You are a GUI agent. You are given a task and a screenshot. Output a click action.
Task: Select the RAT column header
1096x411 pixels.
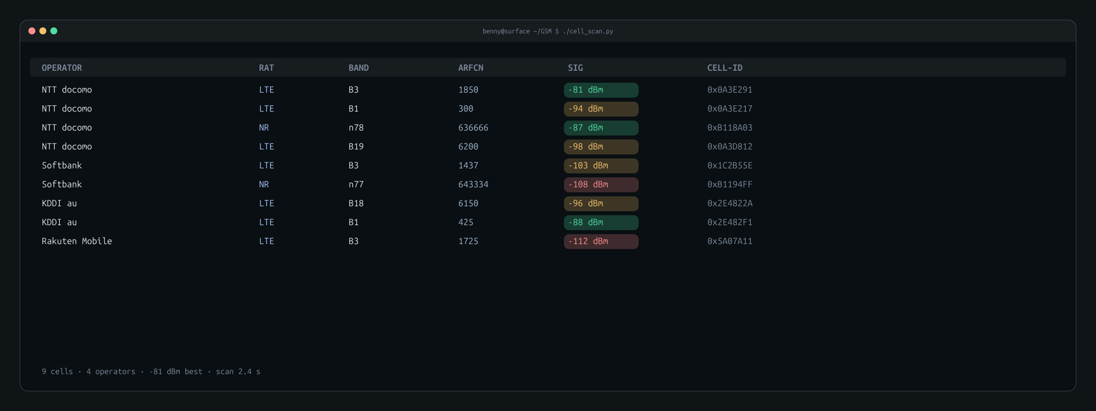267,68
